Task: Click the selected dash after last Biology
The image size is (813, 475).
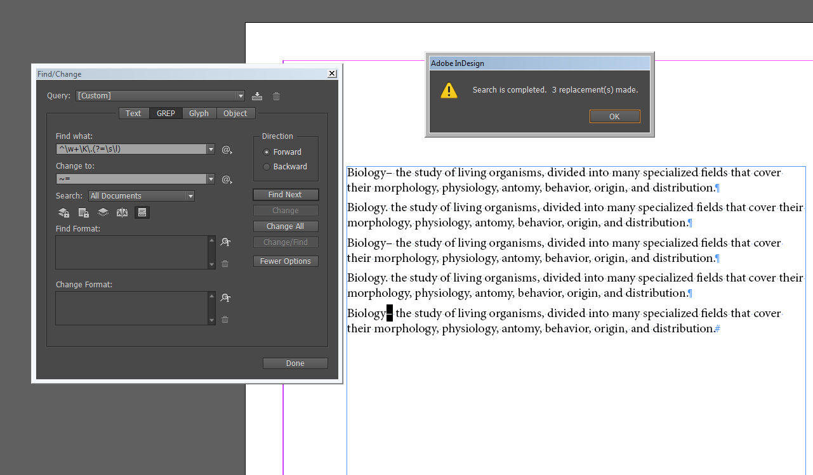Action: [x=390, y=313]
